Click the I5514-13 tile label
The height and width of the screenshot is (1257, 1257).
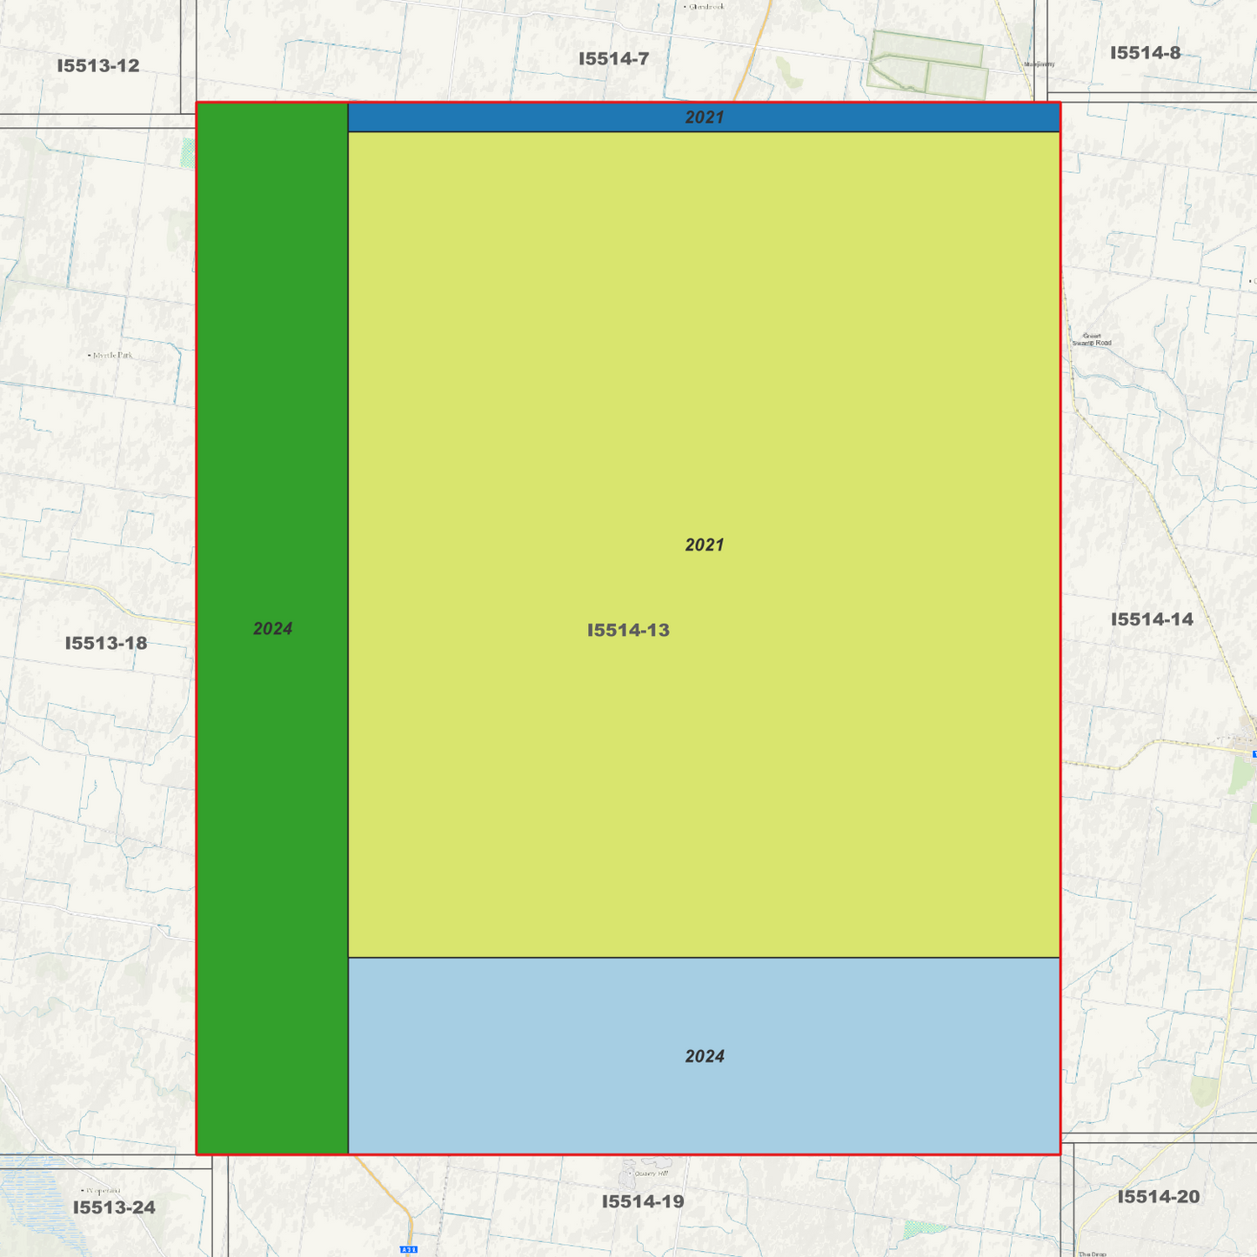[x=628, y=630]
